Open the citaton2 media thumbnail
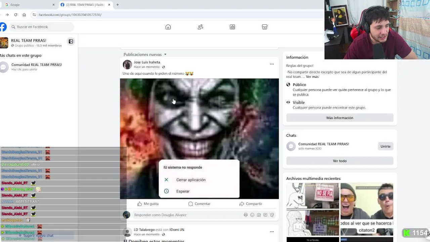 (x=367, y=209)
